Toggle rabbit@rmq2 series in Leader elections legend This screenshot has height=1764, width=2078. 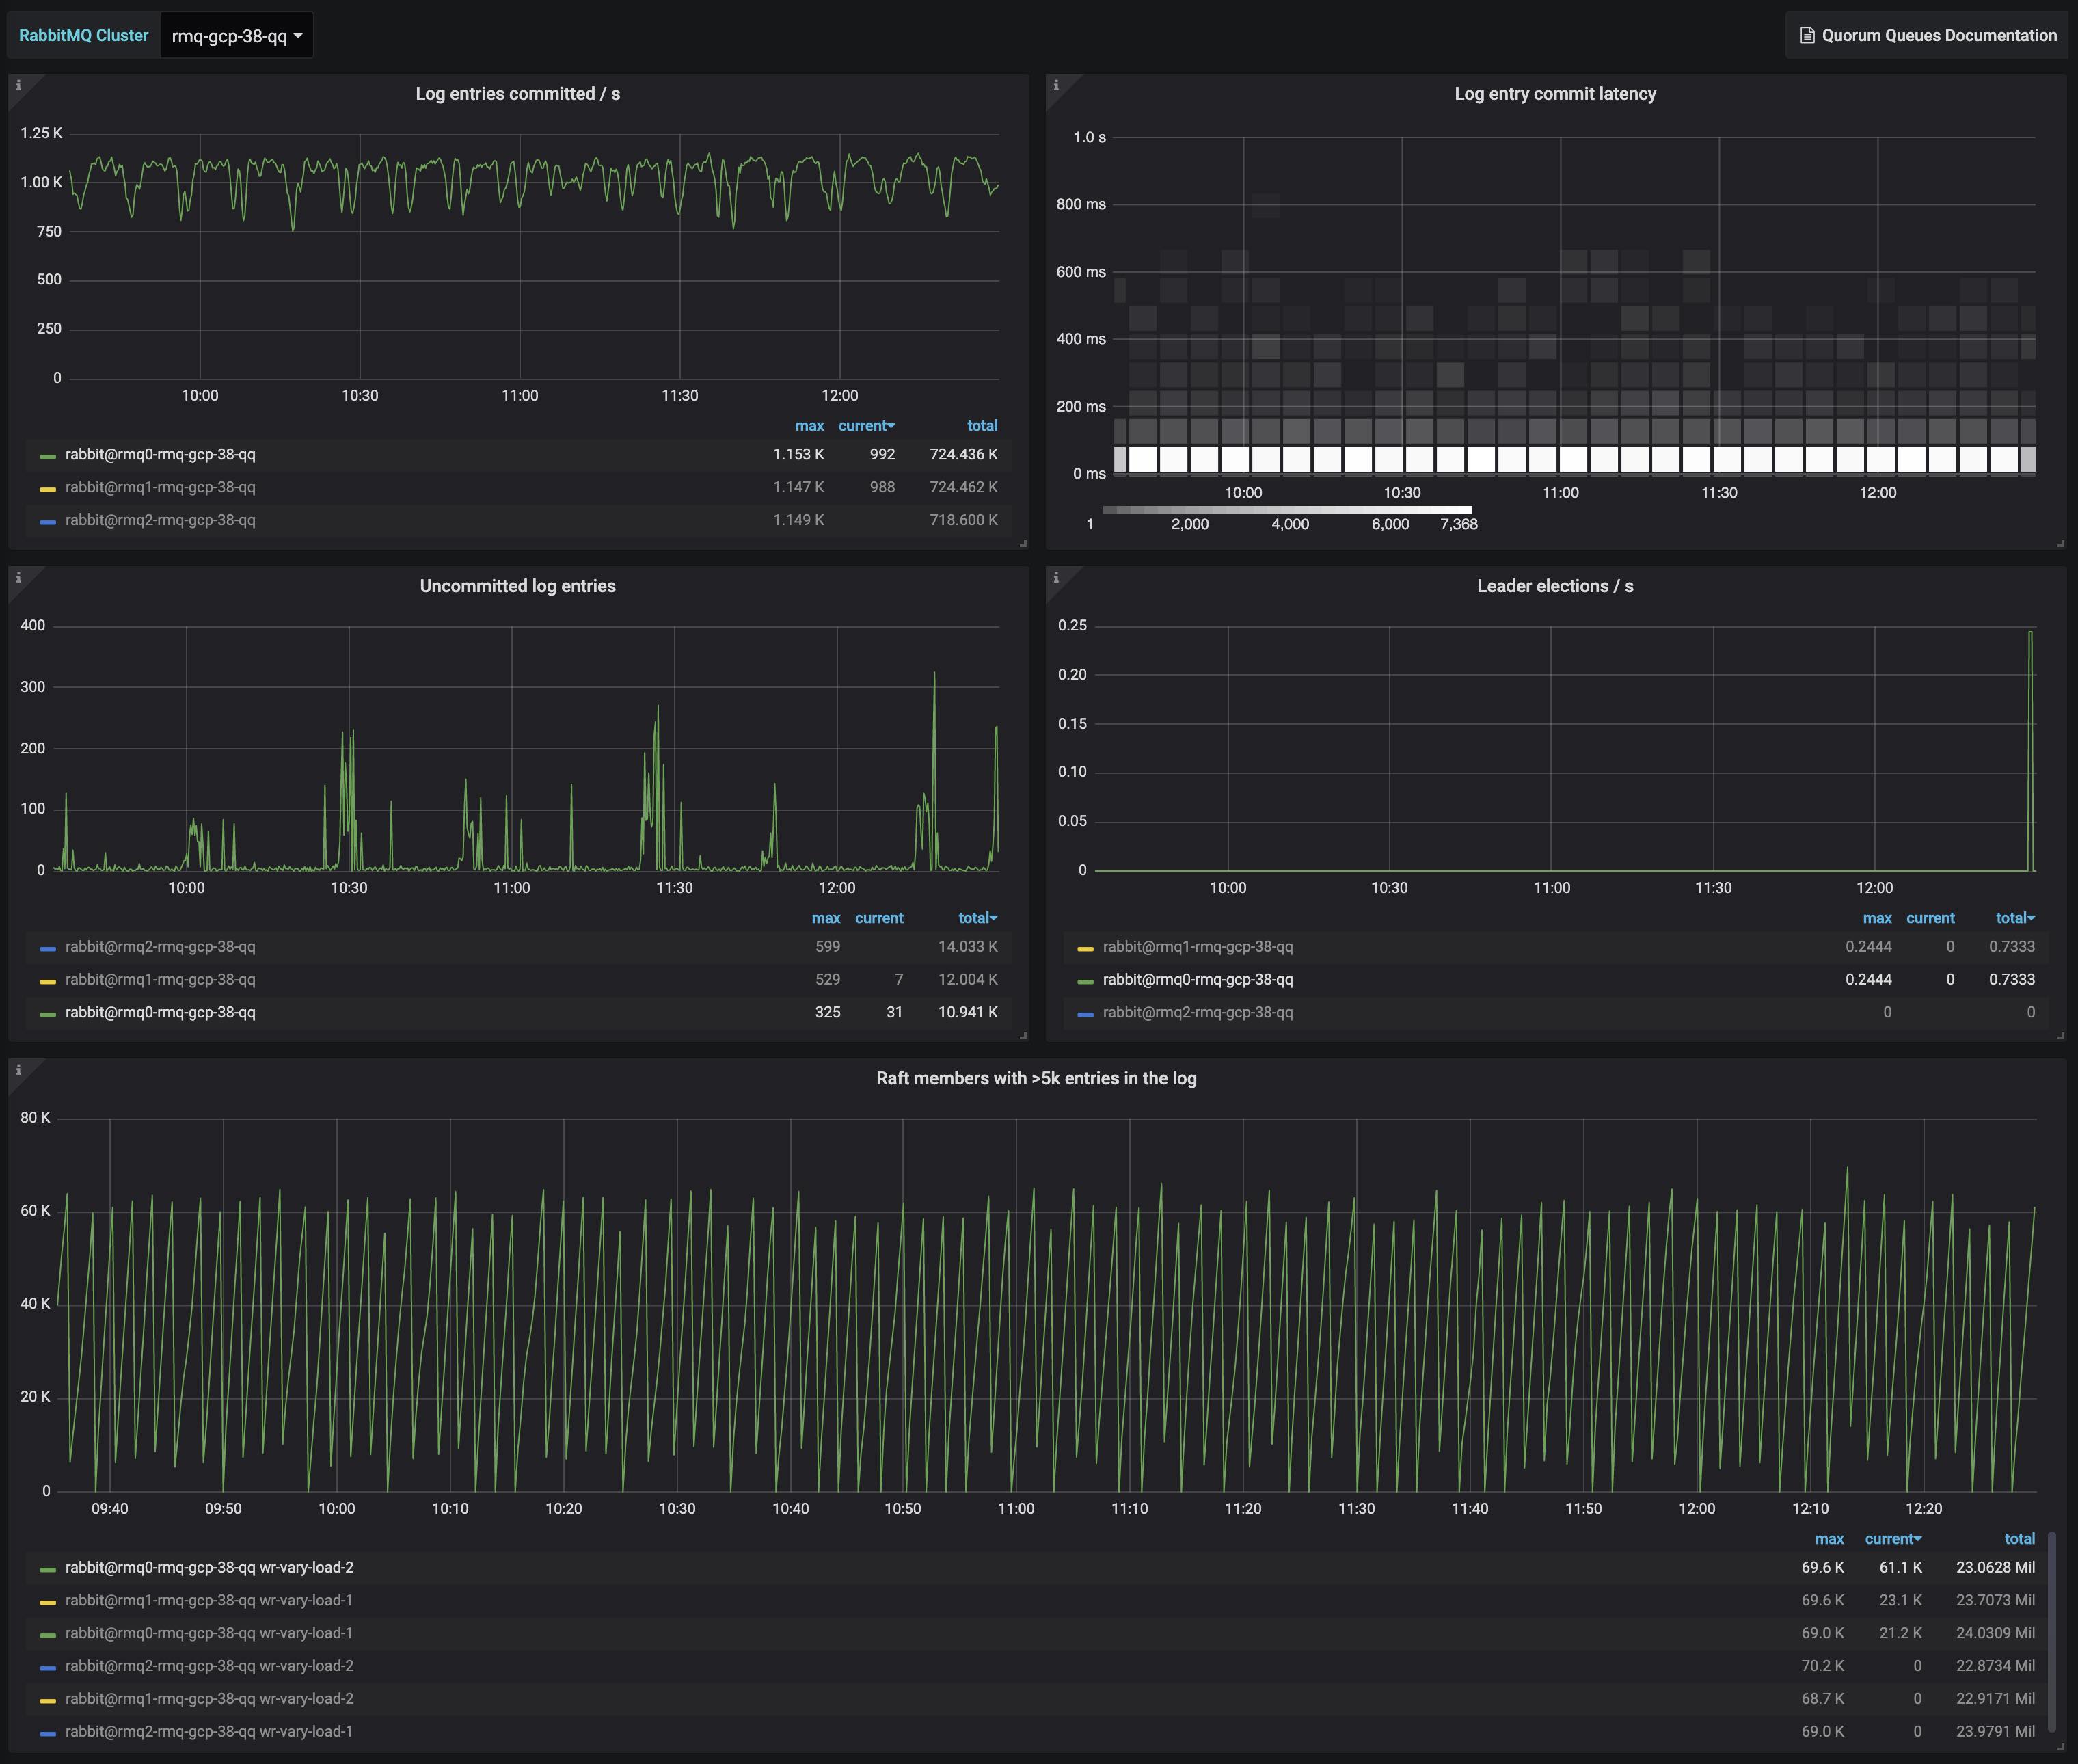pos(1198,1012)
